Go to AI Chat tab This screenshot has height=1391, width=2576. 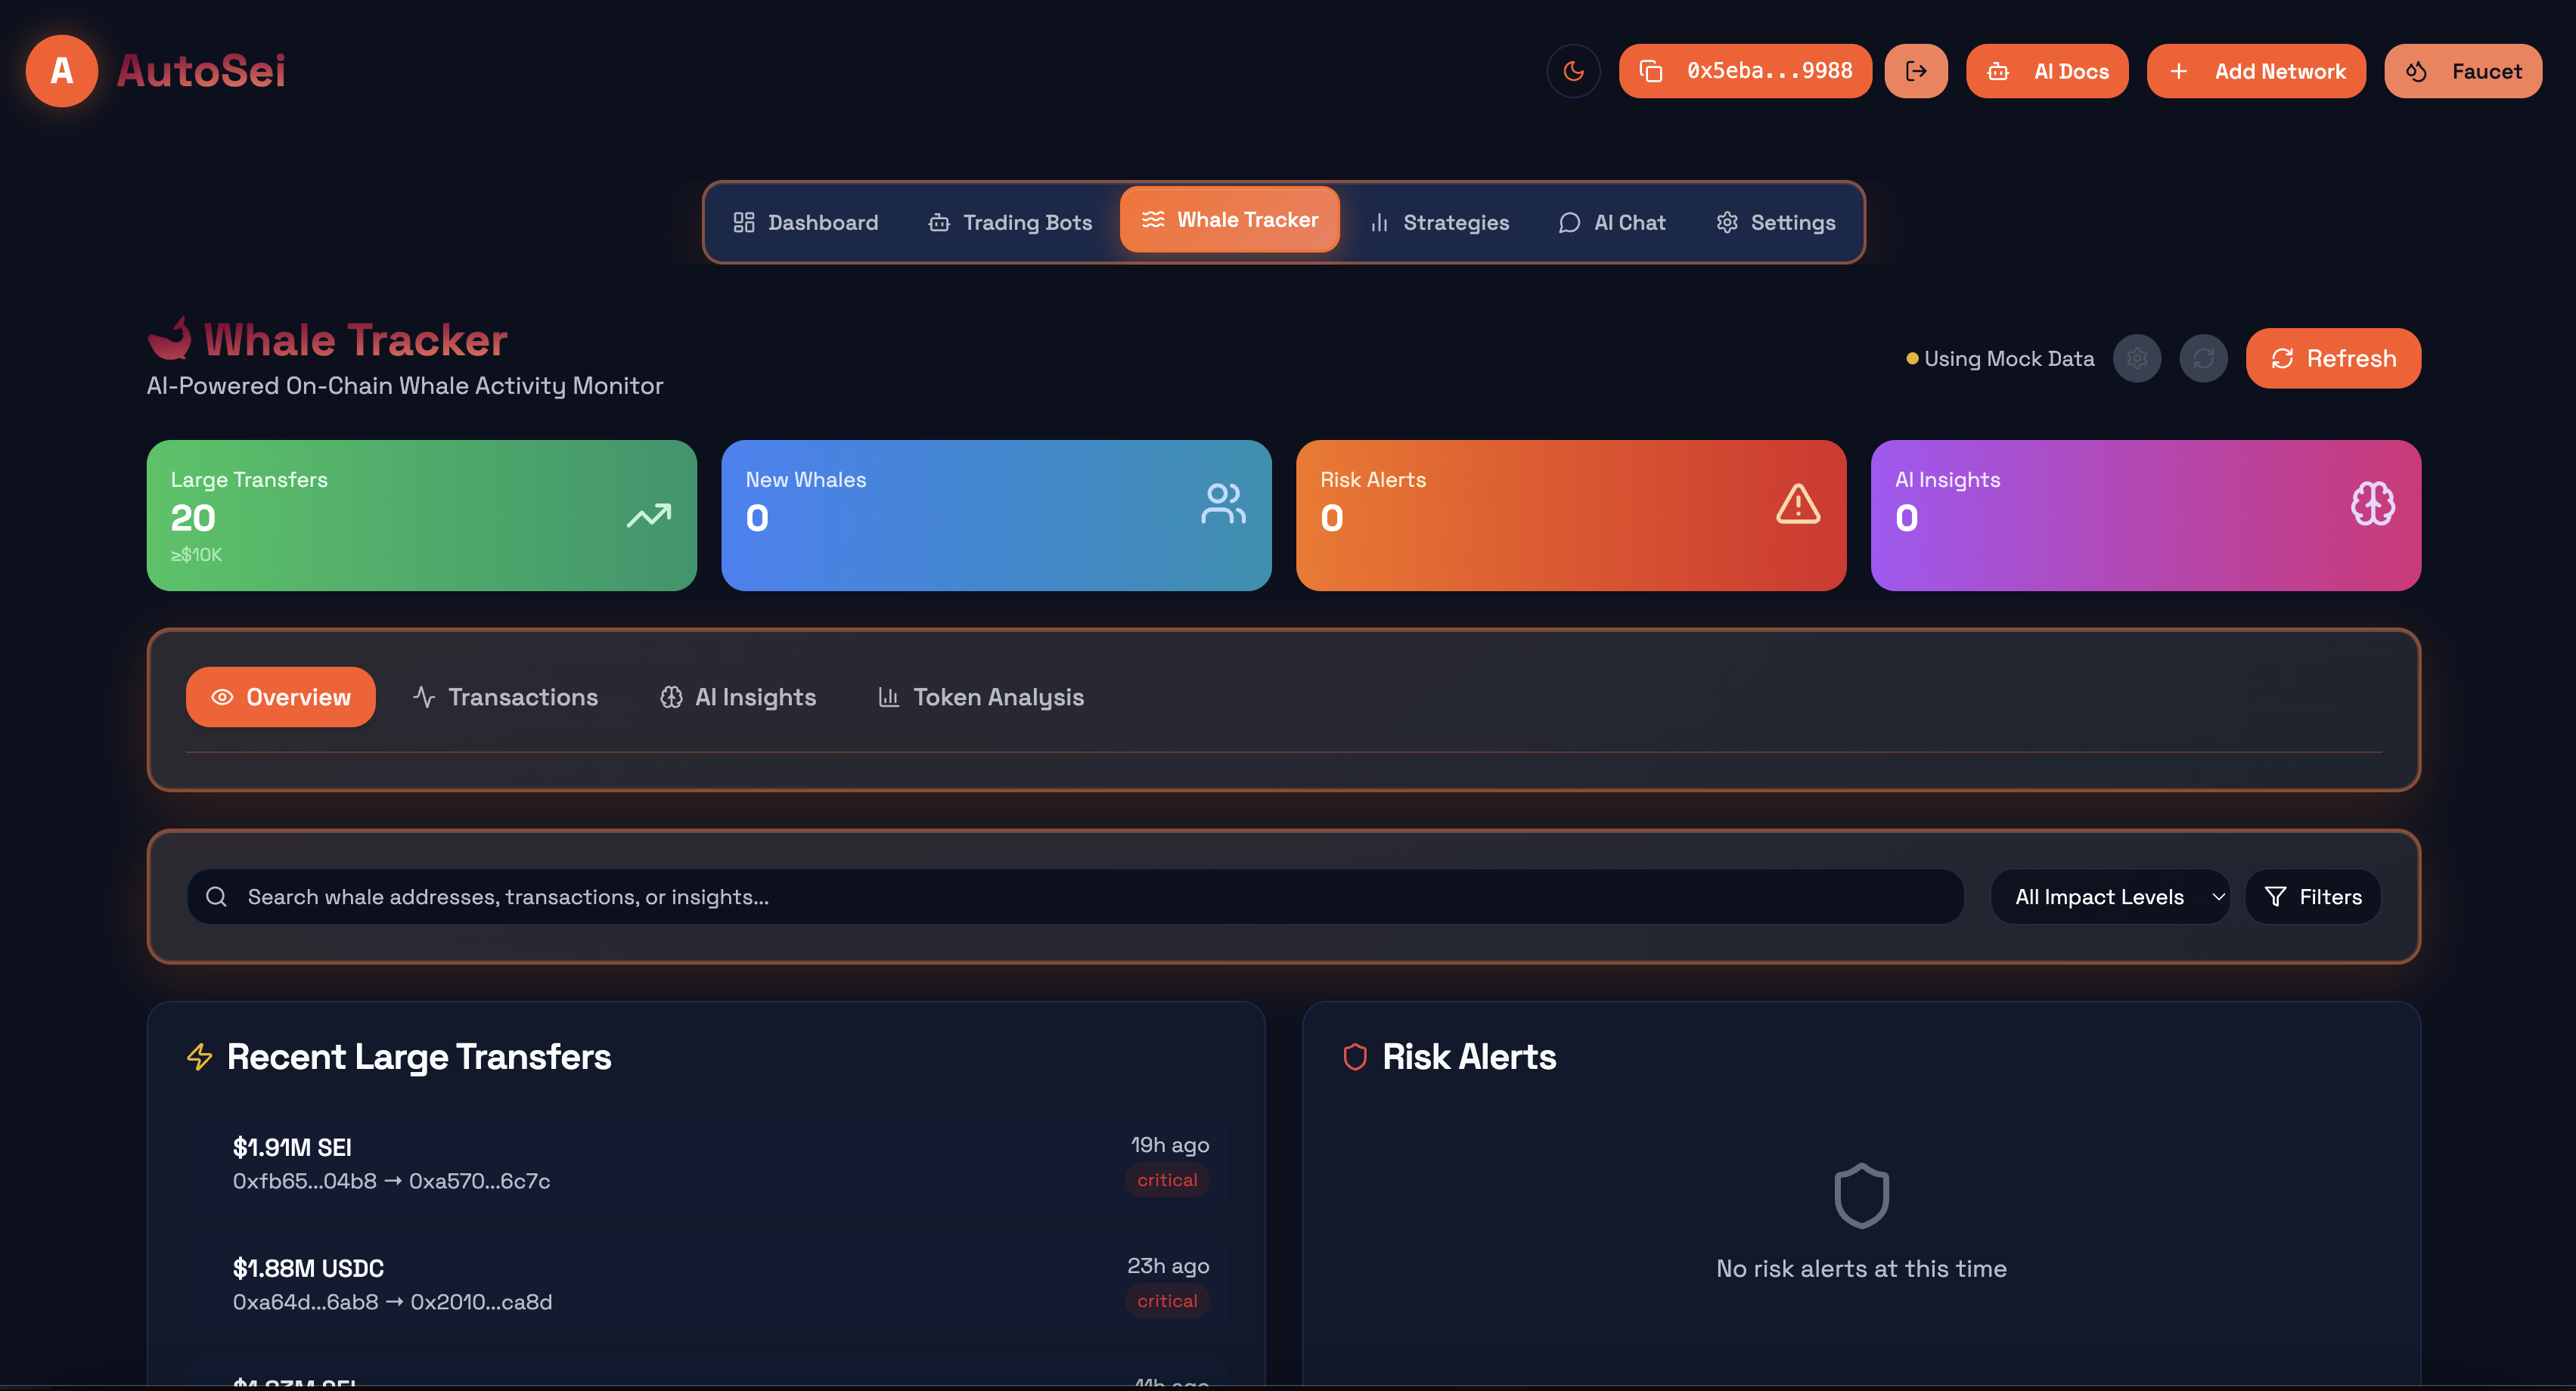coord(1612,223)
